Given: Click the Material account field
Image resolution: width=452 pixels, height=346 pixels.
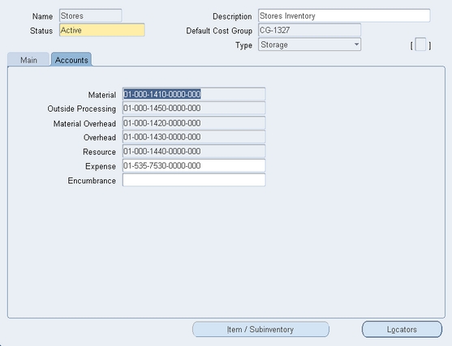Looking at the screenshot, I should click(194, 94).
